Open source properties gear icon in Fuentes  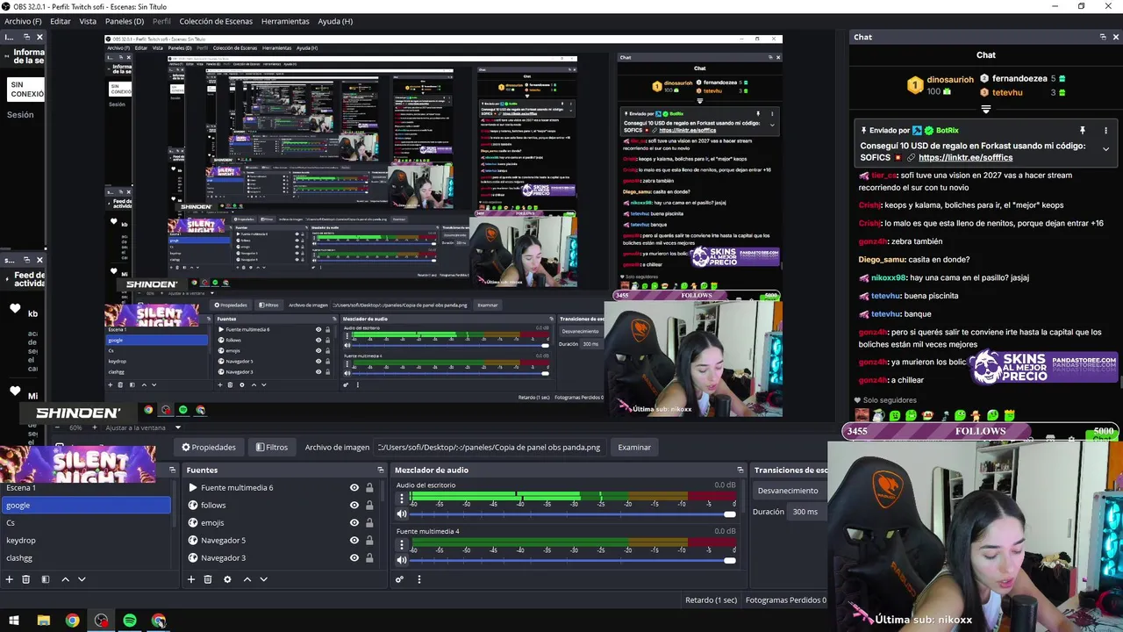(227, 579)
